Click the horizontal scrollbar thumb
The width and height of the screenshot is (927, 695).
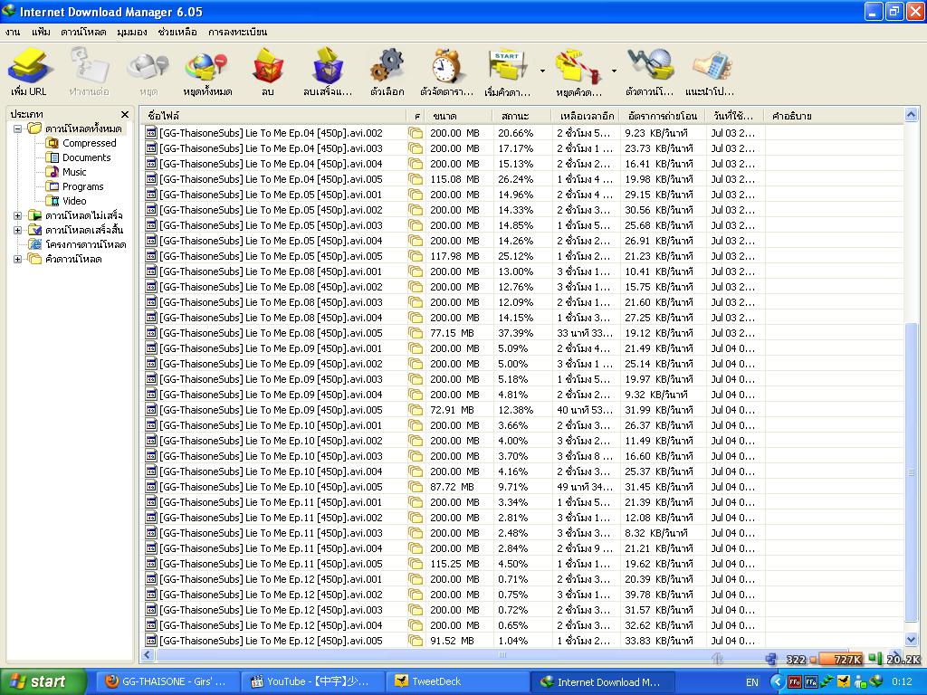click(x=502, y=655)
